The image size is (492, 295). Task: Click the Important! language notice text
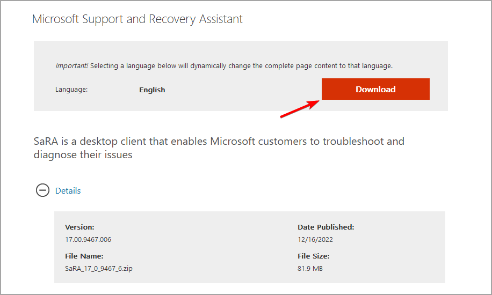pyautogui.click(x=224, y=66)
